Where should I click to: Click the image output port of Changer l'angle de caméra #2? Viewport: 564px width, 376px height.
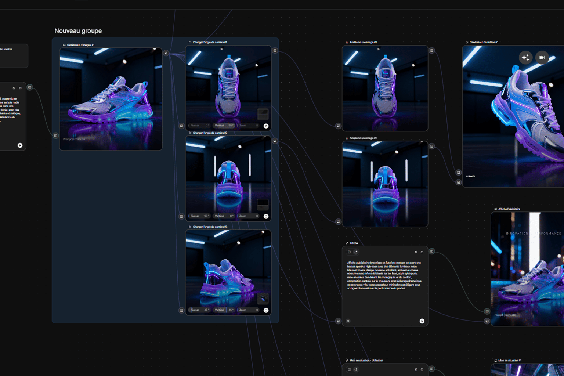point(275,141)
